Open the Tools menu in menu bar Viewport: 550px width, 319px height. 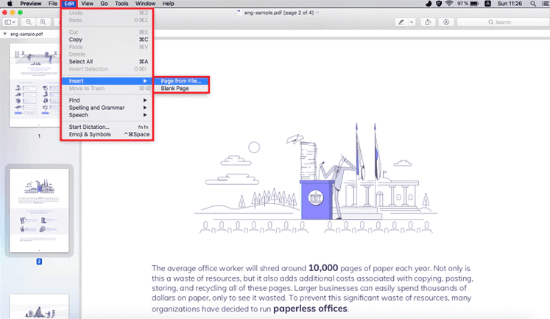121,4
